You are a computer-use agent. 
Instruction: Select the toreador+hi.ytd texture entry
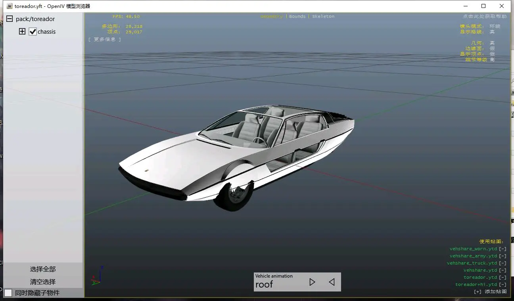tap(476, 285)
